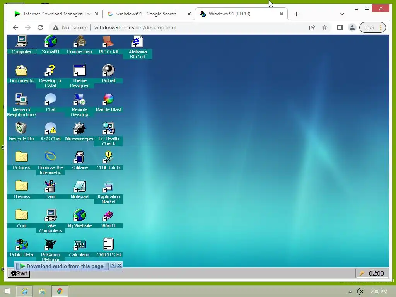This screenshot has height=297, width=396.
Task: Open the C00L F4ctz icon
Action: 109,161
